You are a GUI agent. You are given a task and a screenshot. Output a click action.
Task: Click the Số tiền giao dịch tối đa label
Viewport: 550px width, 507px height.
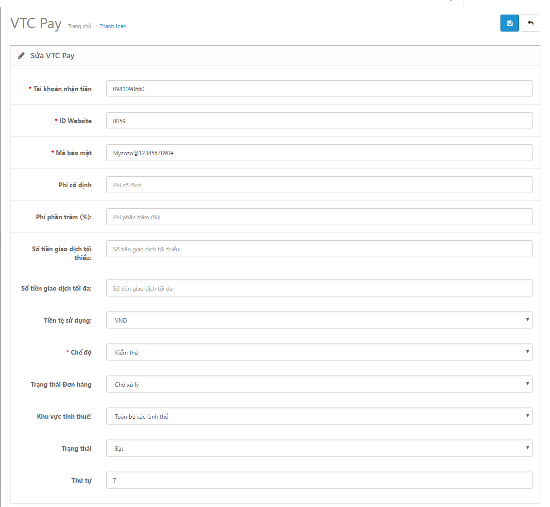click(x=56, y=288)
